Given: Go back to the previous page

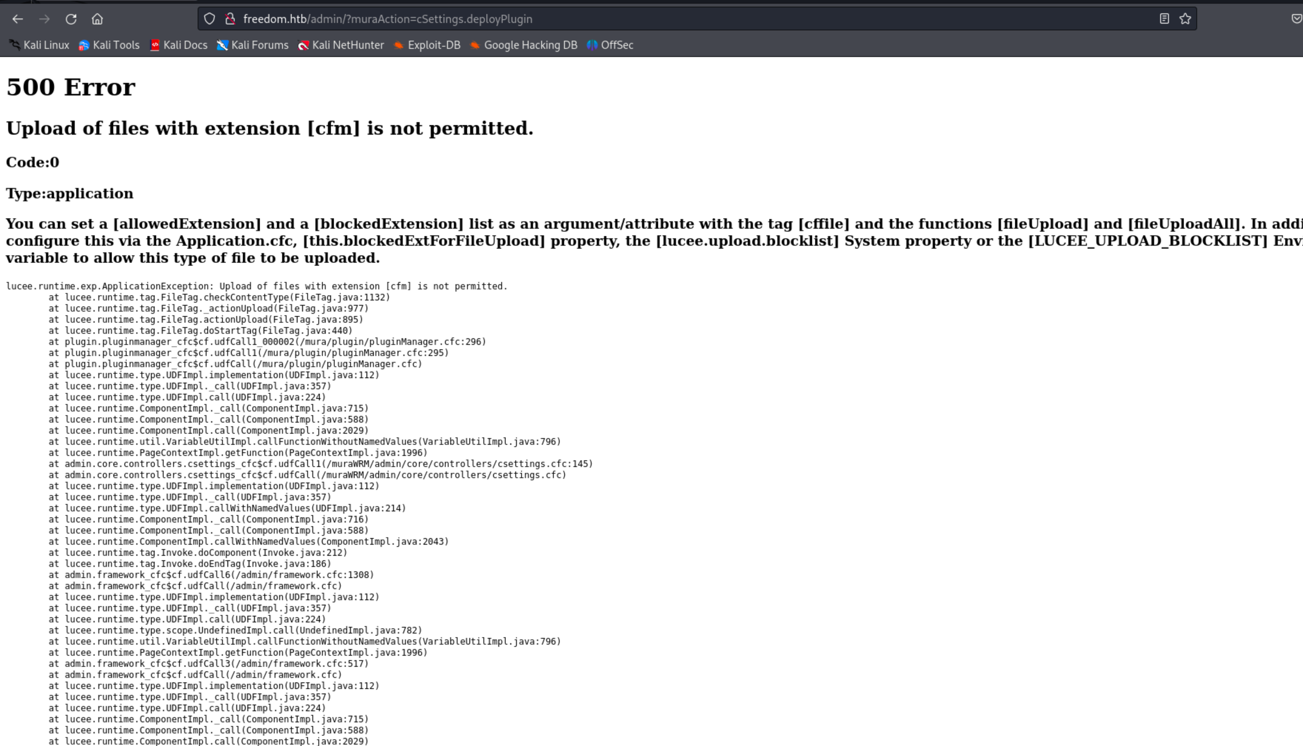Looking at the screenshot, I should 18,19.
